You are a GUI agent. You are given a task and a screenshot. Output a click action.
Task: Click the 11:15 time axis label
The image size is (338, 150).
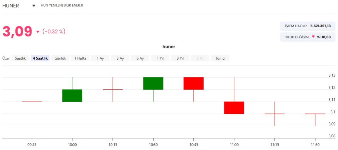click(x=275, y=145)
